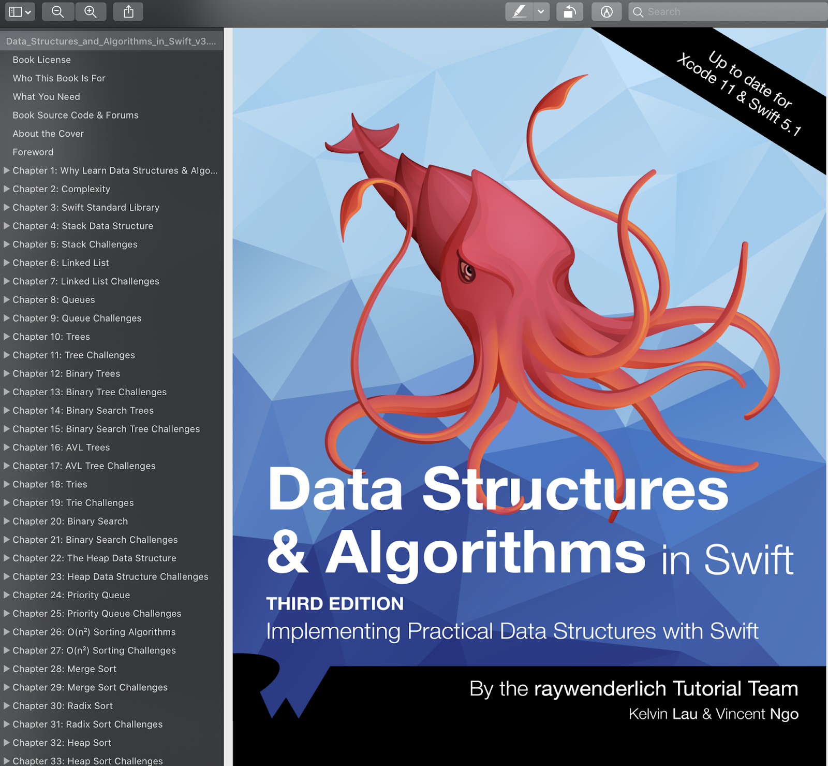The height and width of the screenshot is (766, 828).
Task: Expand Chapter 1 disclosure triangle
Action: pos(7,170)
